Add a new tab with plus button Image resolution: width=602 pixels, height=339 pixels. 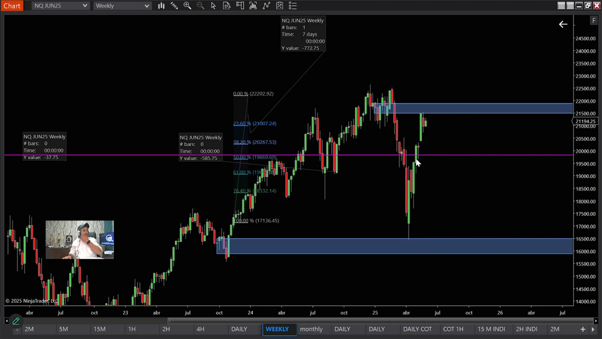[x=583, y=329]
